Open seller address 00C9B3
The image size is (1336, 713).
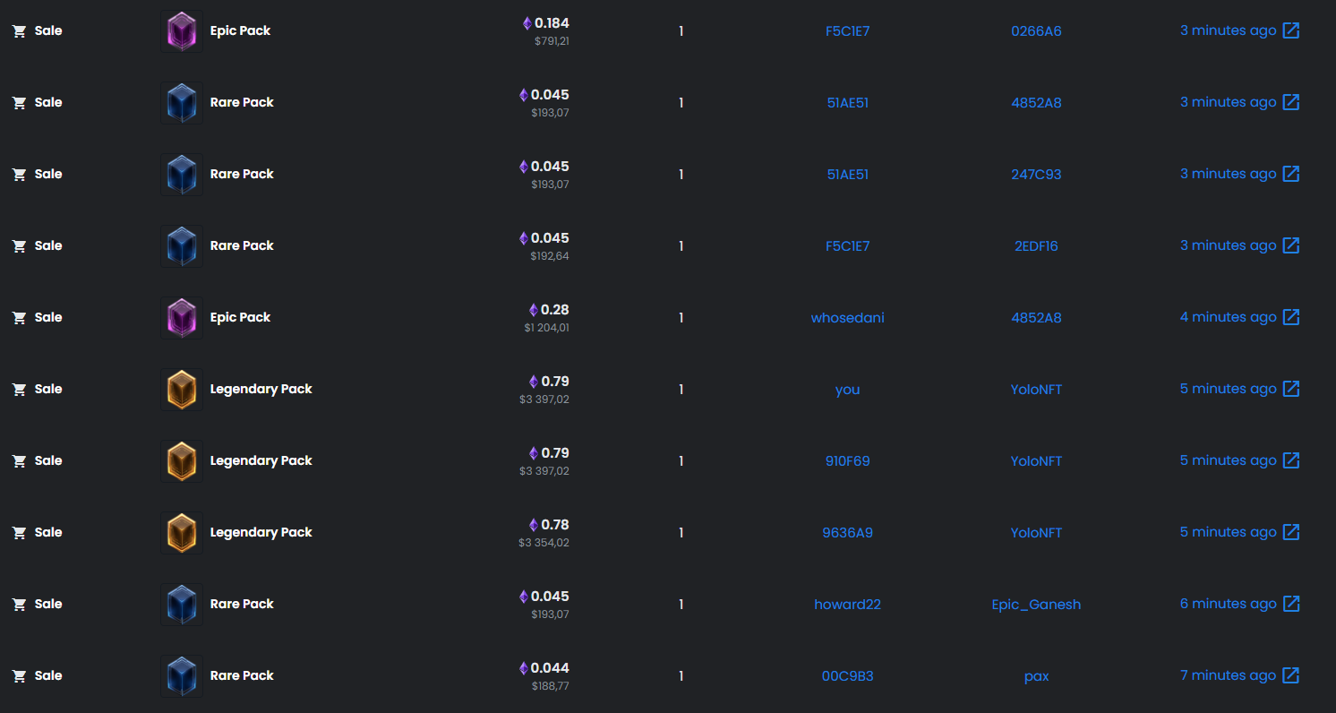(x=847, y=675)
